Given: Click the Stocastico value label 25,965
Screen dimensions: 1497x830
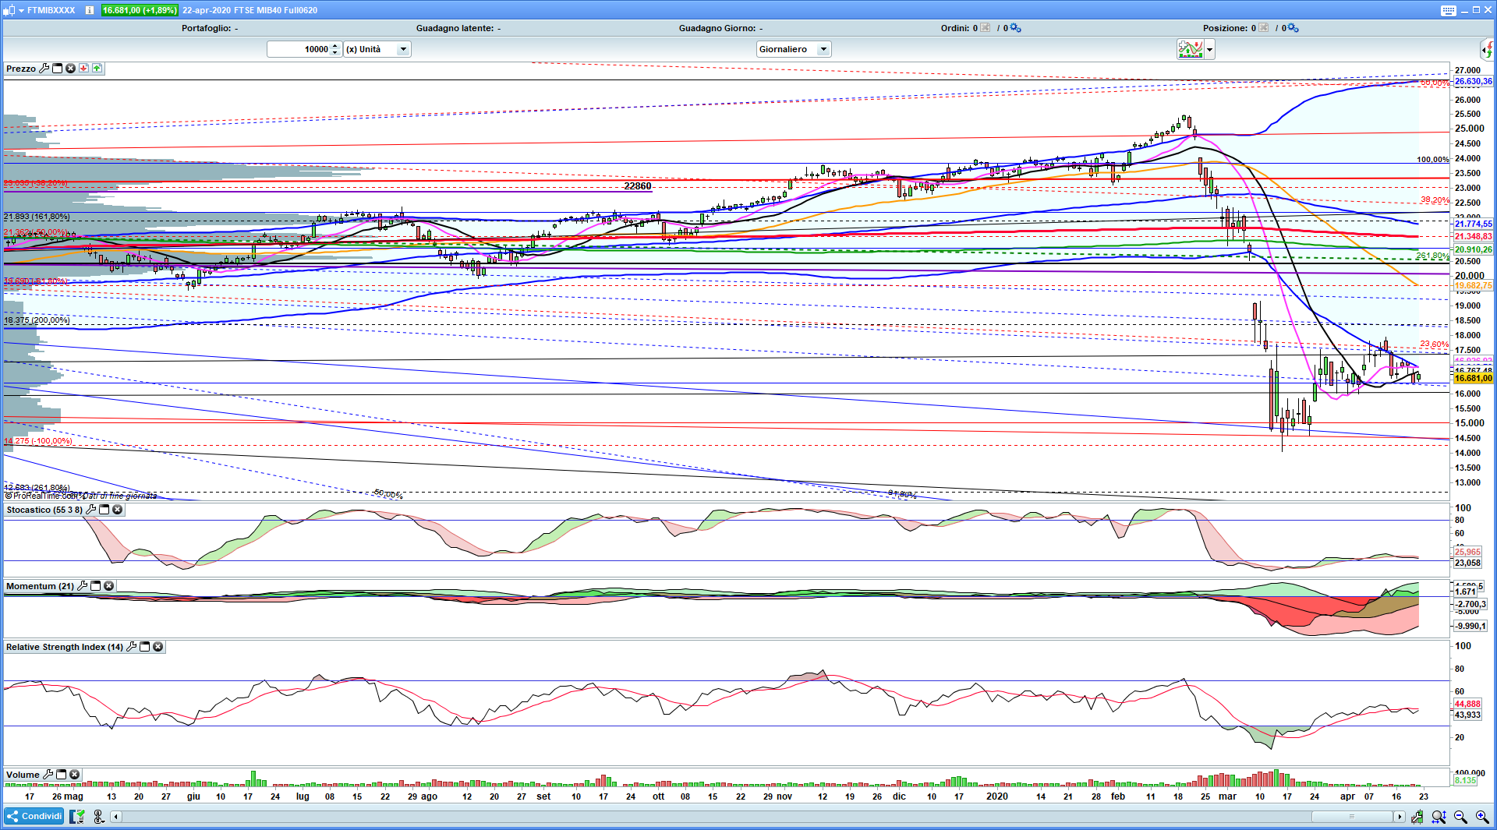Looking at the screenshot, I should tap(1467, 552).
